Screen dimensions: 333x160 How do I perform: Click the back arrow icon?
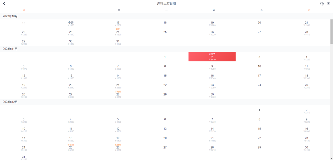tap(4, 3)
